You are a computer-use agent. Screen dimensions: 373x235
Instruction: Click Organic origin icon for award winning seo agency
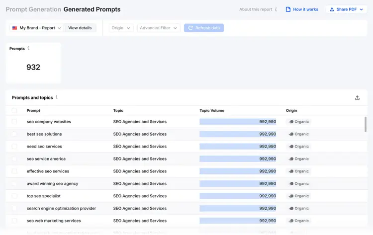(x=291, y=183)
